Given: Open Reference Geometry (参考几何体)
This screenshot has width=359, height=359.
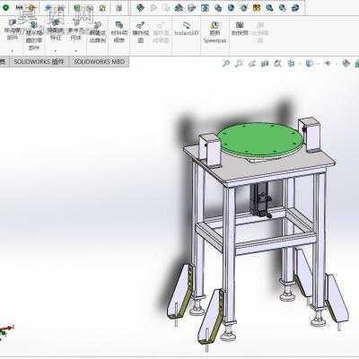Looking at the screenshot, I should (x=76, y=30).
